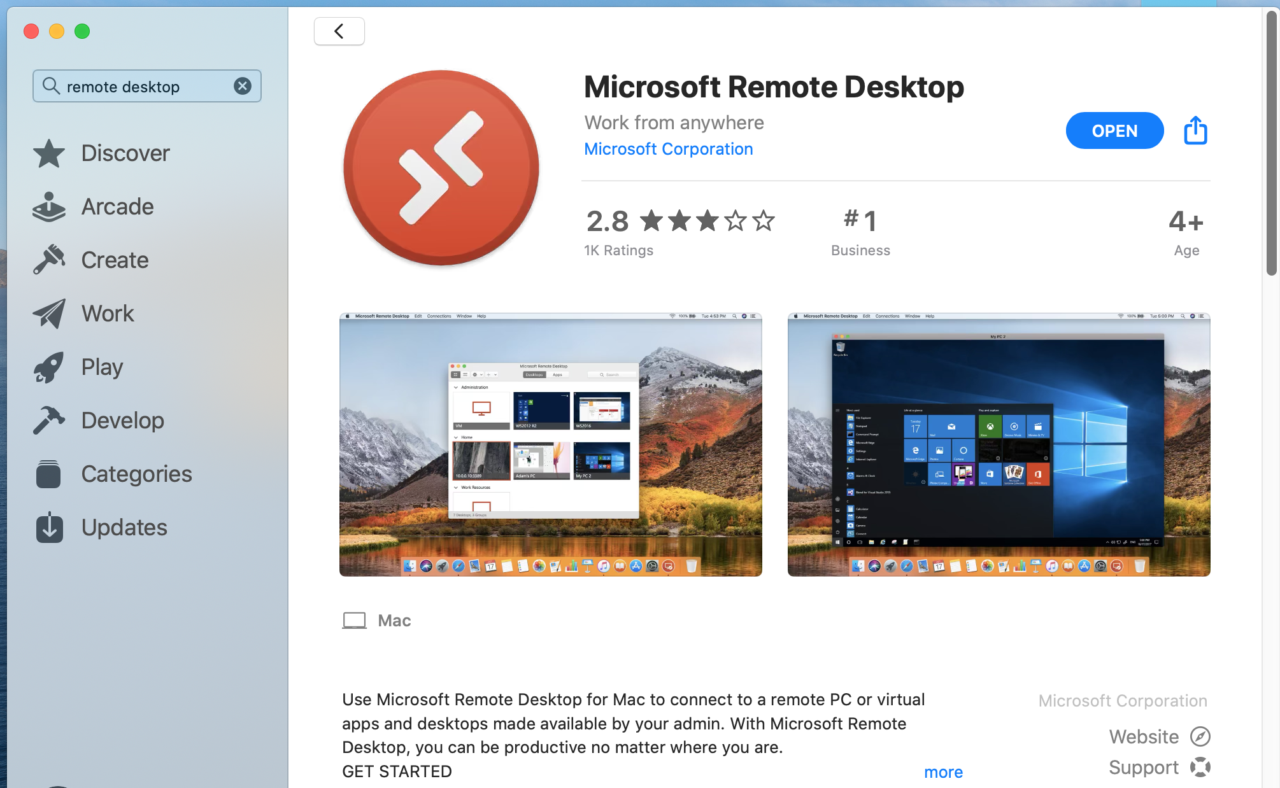Open the Play section
Image resolution: width=1280 pixels, height=788 pixels.
[x=102, y=367]
